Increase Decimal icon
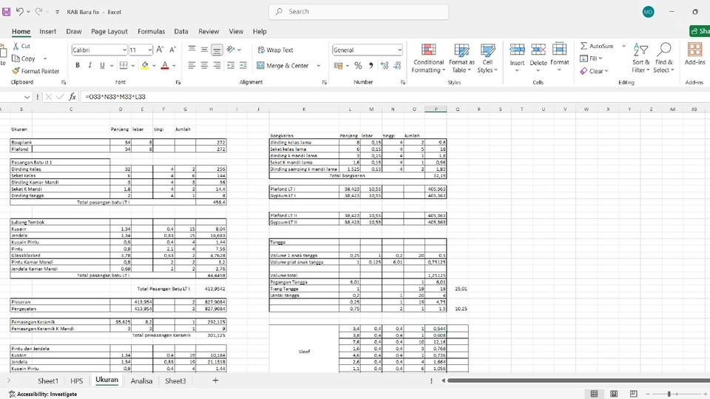The width and height of the screenshot is (710, 399). click(x=385, y=66)
